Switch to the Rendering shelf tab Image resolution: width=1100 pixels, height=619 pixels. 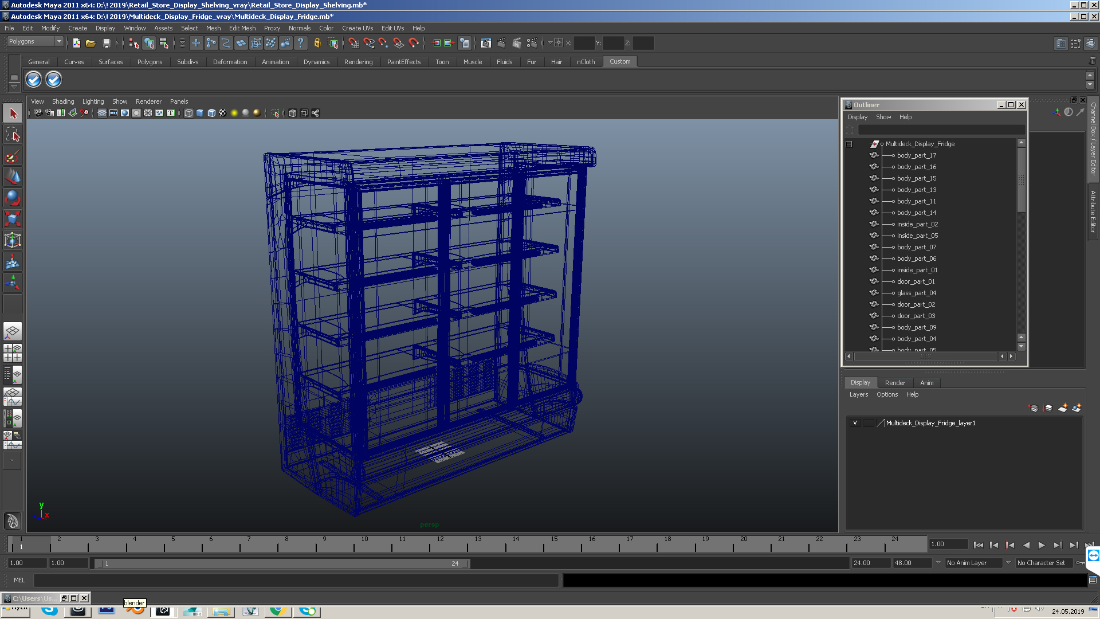358,62
